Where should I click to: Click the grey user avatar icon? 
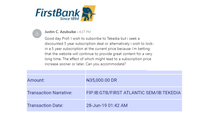[x=36, y=34]
